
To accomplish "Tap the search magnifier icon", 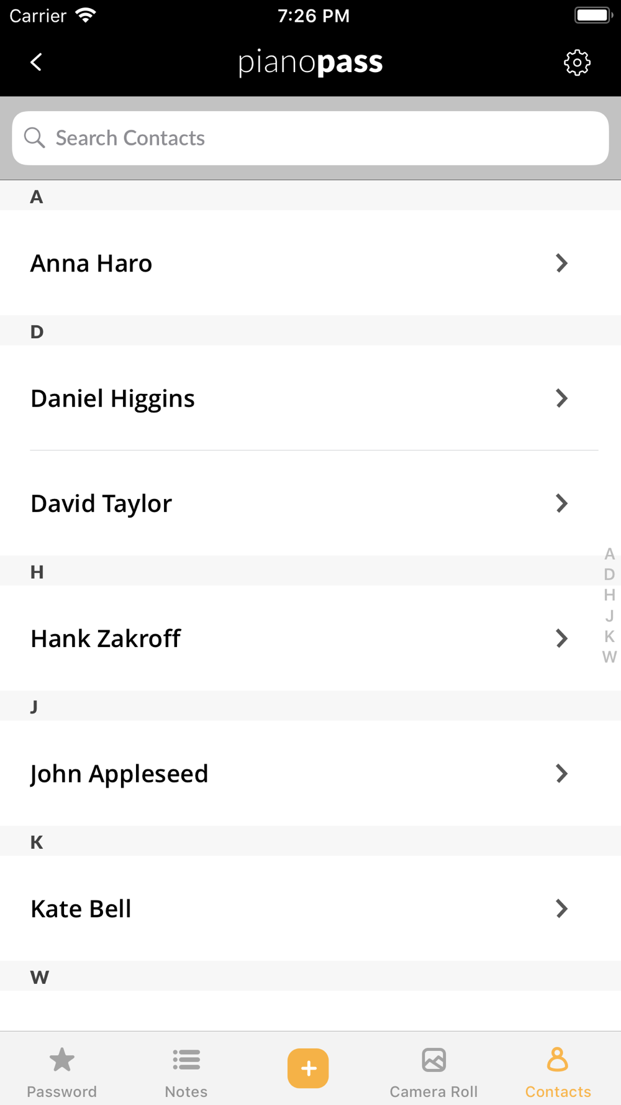I will pyautogui.click(x=35, y=138).
